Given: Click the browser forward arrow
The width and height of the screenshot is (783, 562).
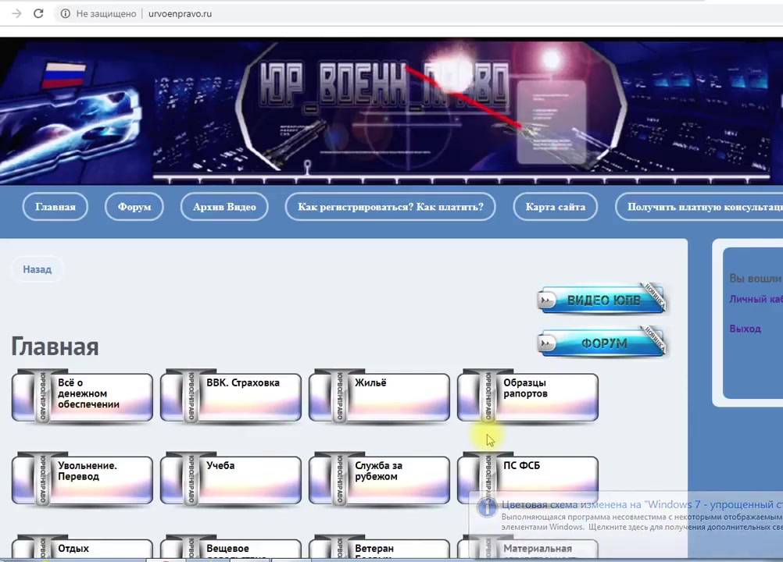Looking at the screenshot, I should [x=17, y=13].
